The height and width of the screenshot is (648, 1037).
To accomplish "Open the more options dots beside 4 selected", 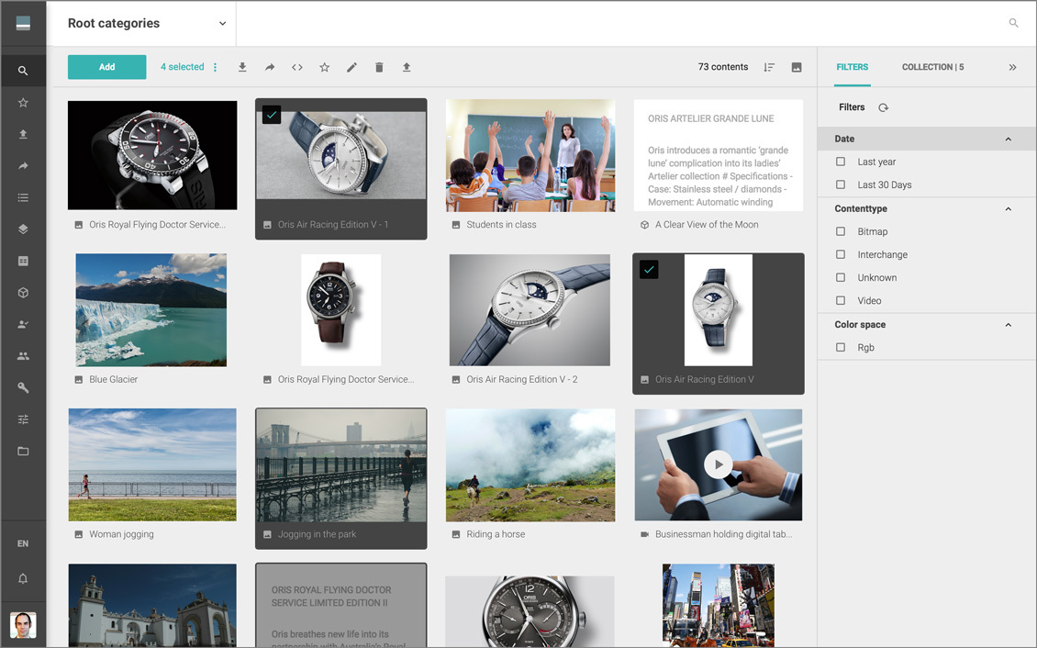I will pos(215,67).
